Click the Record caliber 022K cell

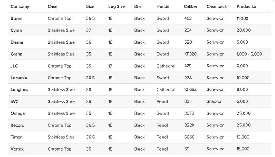pos(189,125)
